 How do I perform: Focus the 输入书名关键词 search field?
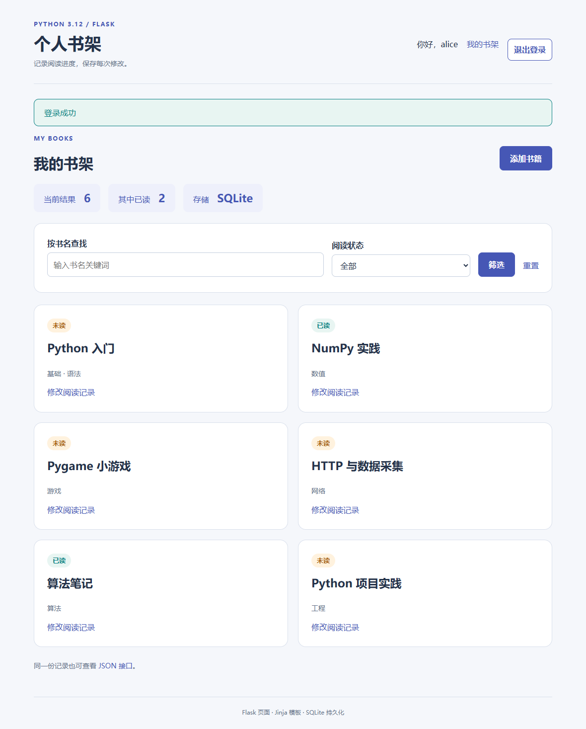pos(185,265)
